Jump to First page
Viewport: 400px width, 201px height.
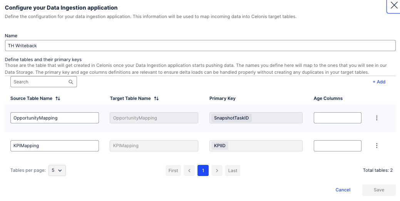click(173, 171)
